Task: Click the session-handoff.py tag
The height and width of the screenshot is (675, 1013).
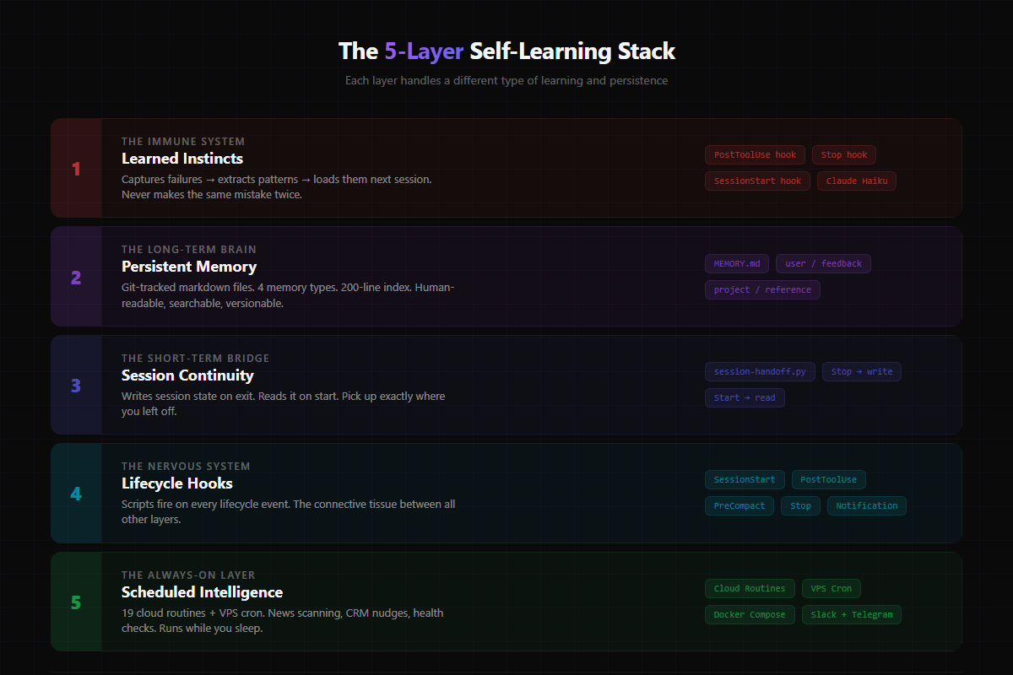Action: click(760, 372)
